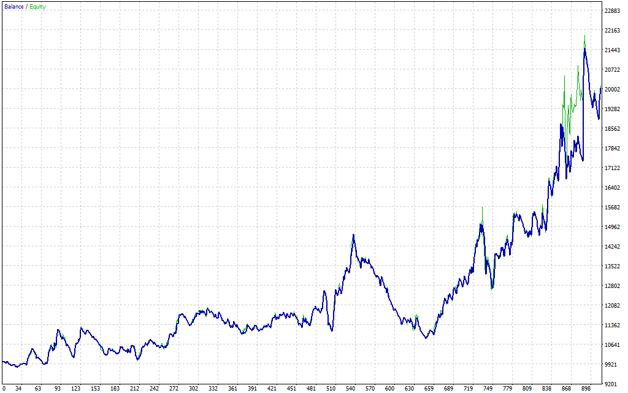
Task: Click the Equity legend label
Action: point(37,7)
